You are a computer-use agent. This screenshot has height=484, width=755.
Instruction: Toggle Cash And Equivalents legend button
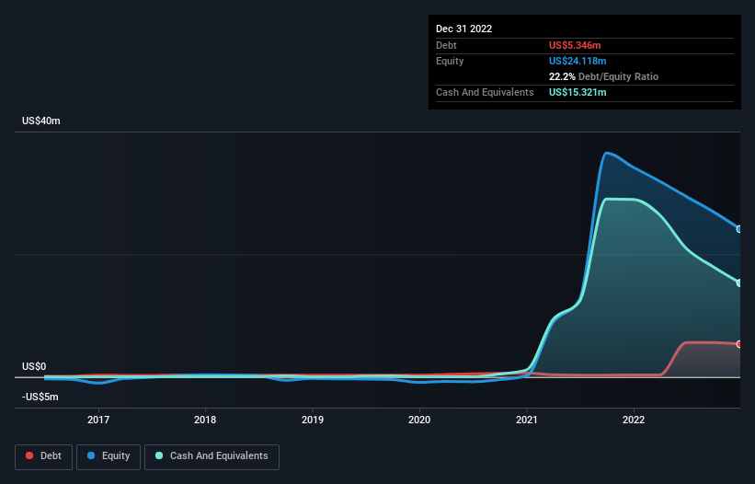click(212, 456)
